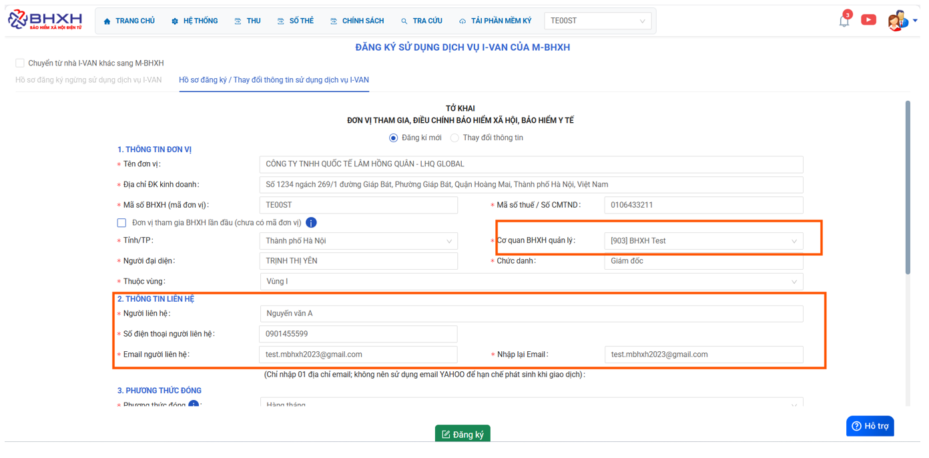
Task: Open the Cơ quan BHXH quản lý dropdown
Action: coord(703,241)
